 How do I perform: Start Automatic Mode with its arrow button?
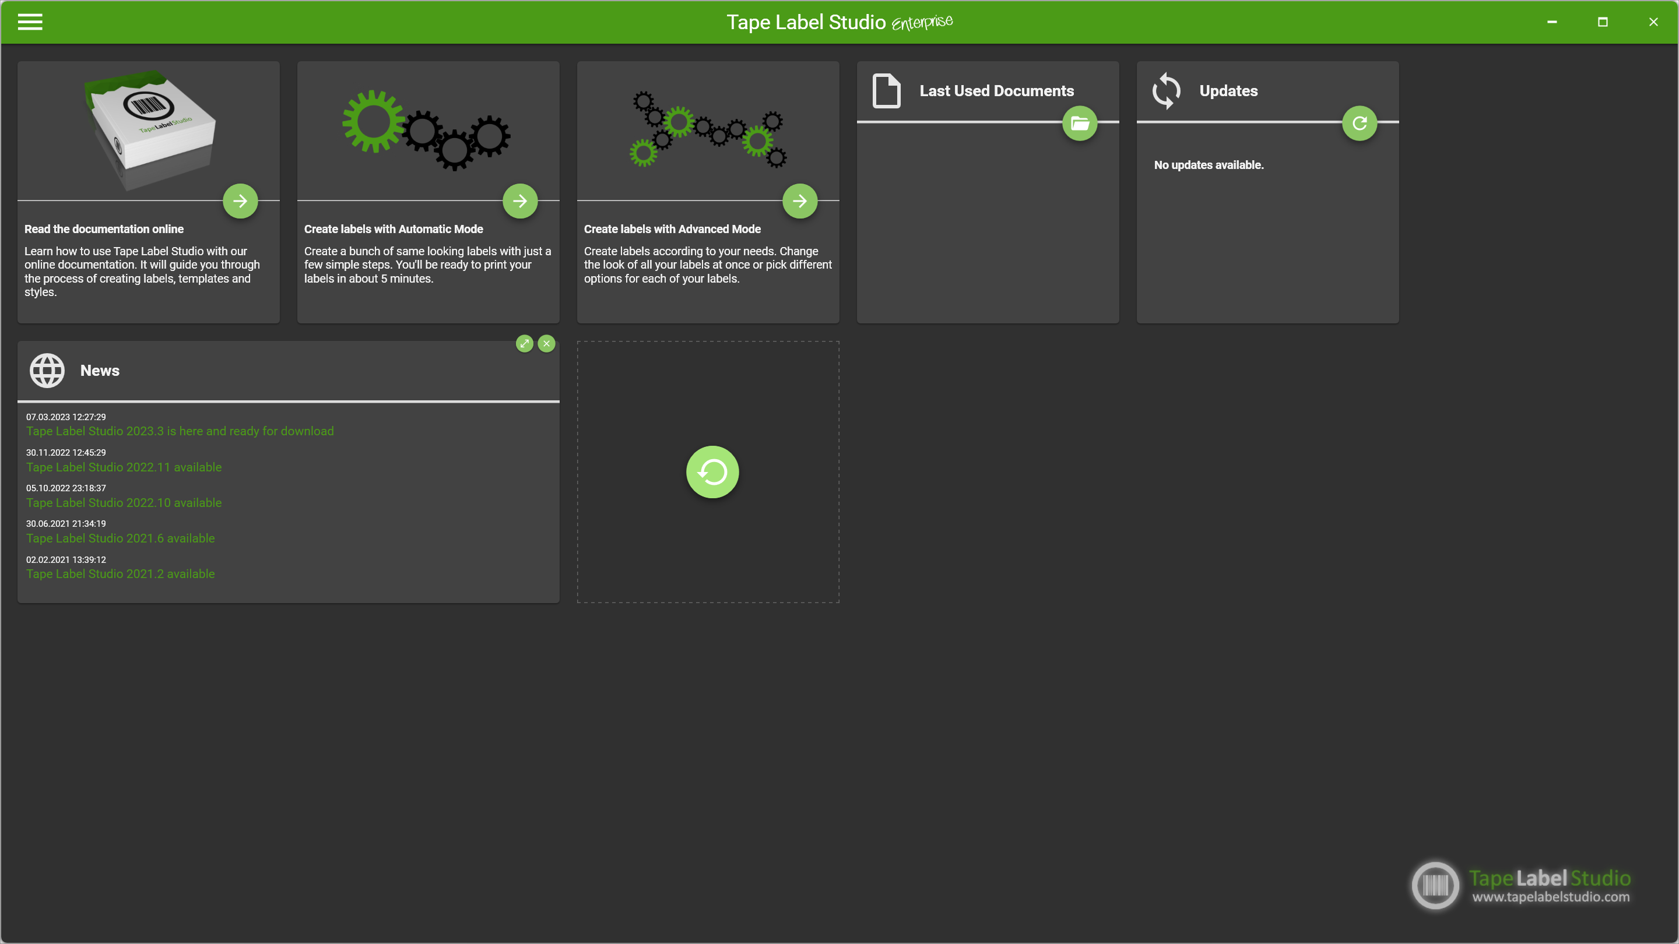pos(520,200)
